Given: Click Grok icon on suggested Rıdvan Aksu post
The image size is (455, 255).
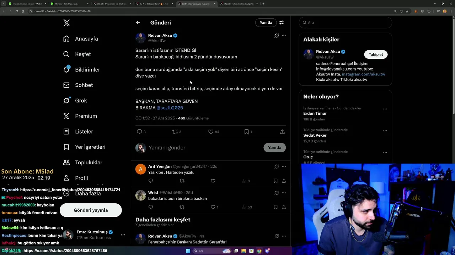Looking at the screenshot, I should pyautogui.click(x=277, y=236).
